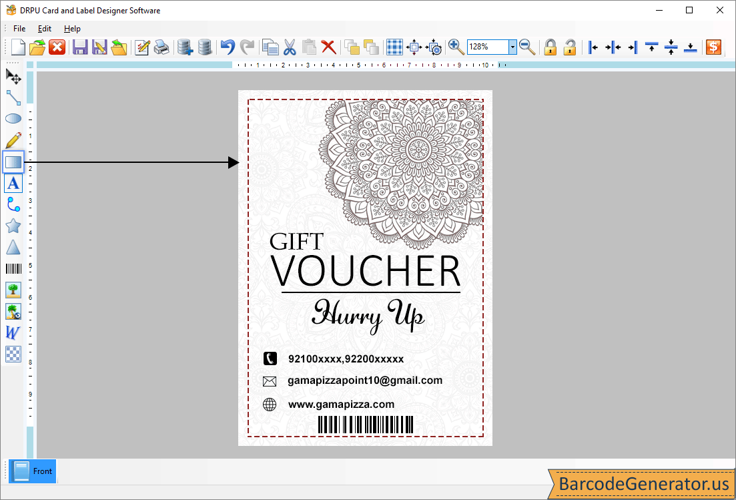Align objects to left edge
Image resolution: width=736 pixels, height=500 pixels.
593,47
